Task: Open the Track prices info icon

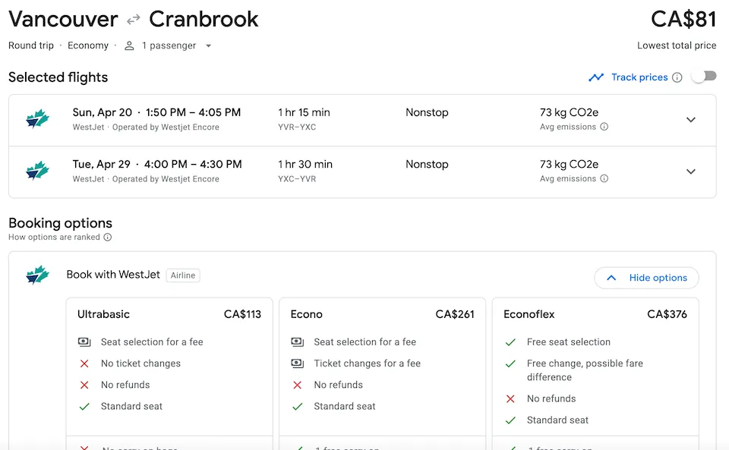Action: point(677,77)
